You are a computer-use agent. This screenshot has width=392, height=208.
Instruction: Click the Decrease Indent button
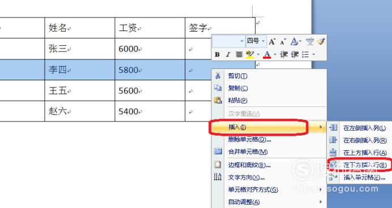click(284, 54)
